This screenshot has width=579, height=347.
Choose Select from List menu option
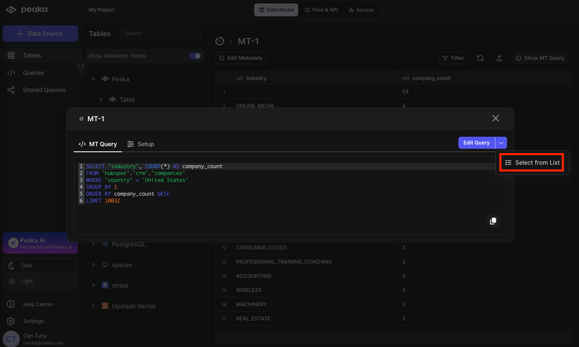pyautogui.click(x=532, y=163)
